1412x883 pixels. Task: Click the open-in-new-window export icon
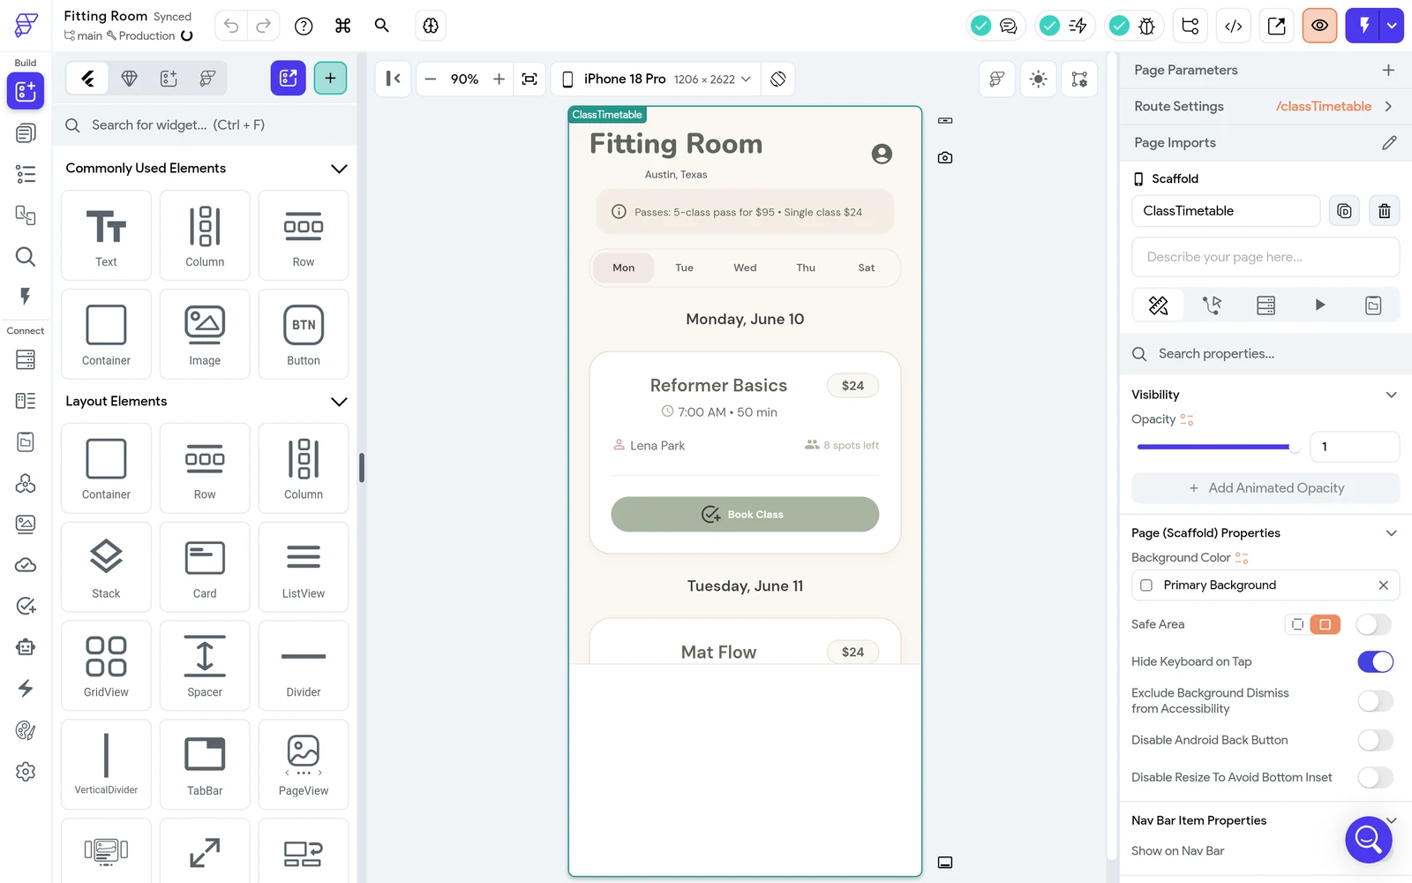(x=1276, y=26)
